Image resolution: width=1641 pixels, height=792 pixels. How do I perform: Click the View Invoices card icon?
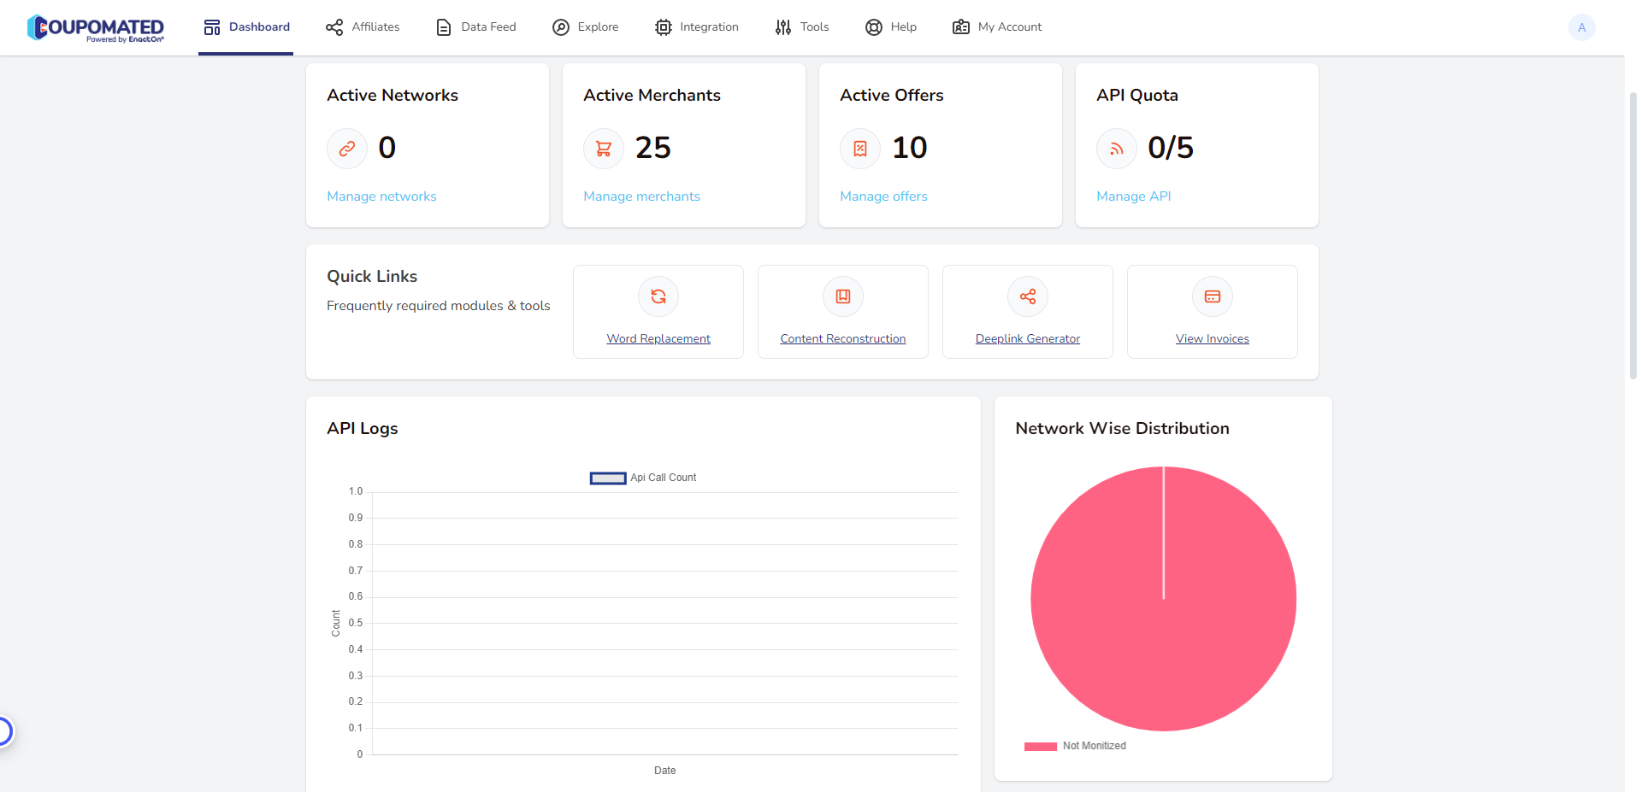point(1212,296)
